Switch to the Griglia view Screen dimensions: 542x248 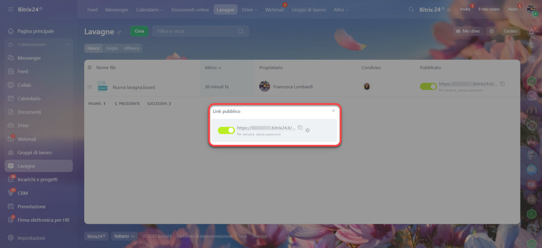112,48
